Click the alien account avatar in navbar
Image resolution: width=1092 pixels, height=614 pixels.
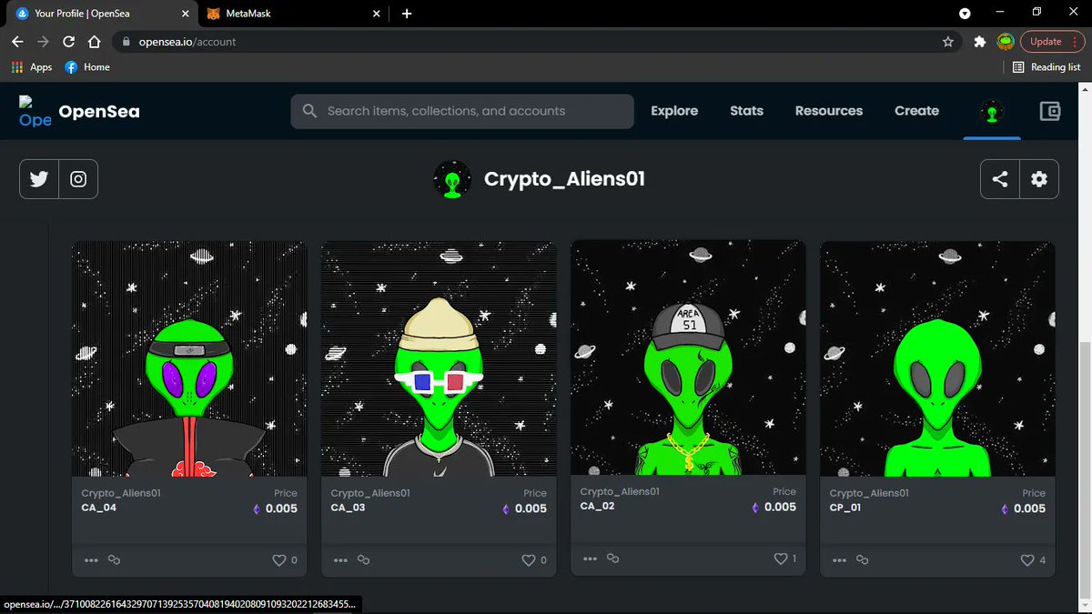click(992, 111)
